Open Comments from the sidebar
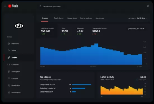Image resolution: width=154 pixels, height=104 pixels. point(13,65)
